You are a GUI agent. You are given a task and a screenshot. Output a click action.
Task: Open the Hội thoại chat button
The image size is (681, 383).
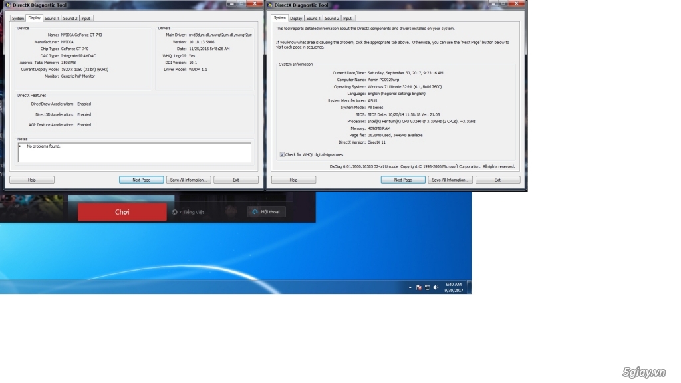click(266, 212)
